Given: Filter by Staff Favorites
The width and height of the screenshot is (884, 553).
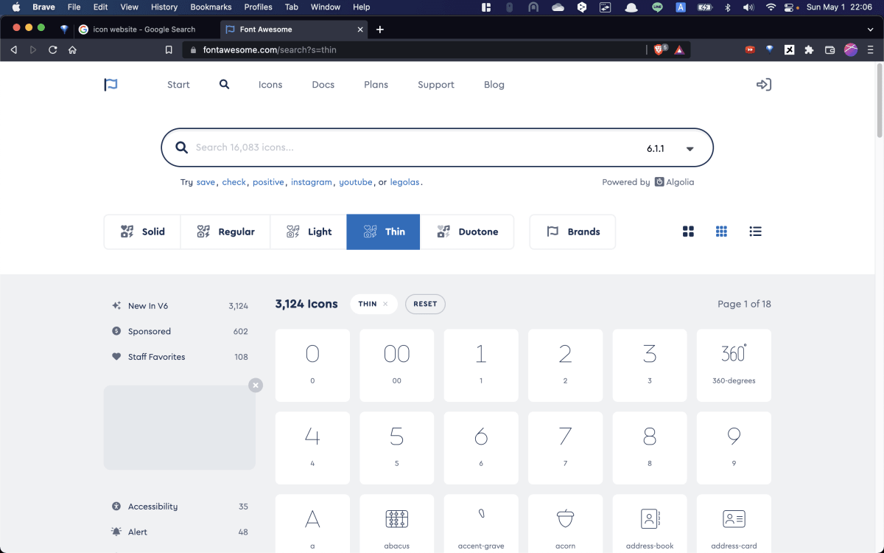Looking at the screenshot, I should point(180,357).
